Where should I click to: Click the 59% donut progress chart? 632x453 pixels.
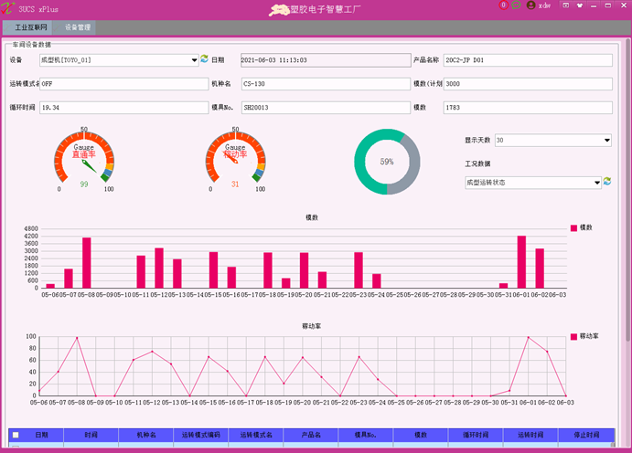[x=387, y=162]
